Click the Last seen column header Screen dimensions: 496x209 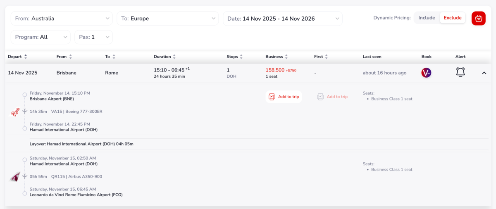(372, 57)
